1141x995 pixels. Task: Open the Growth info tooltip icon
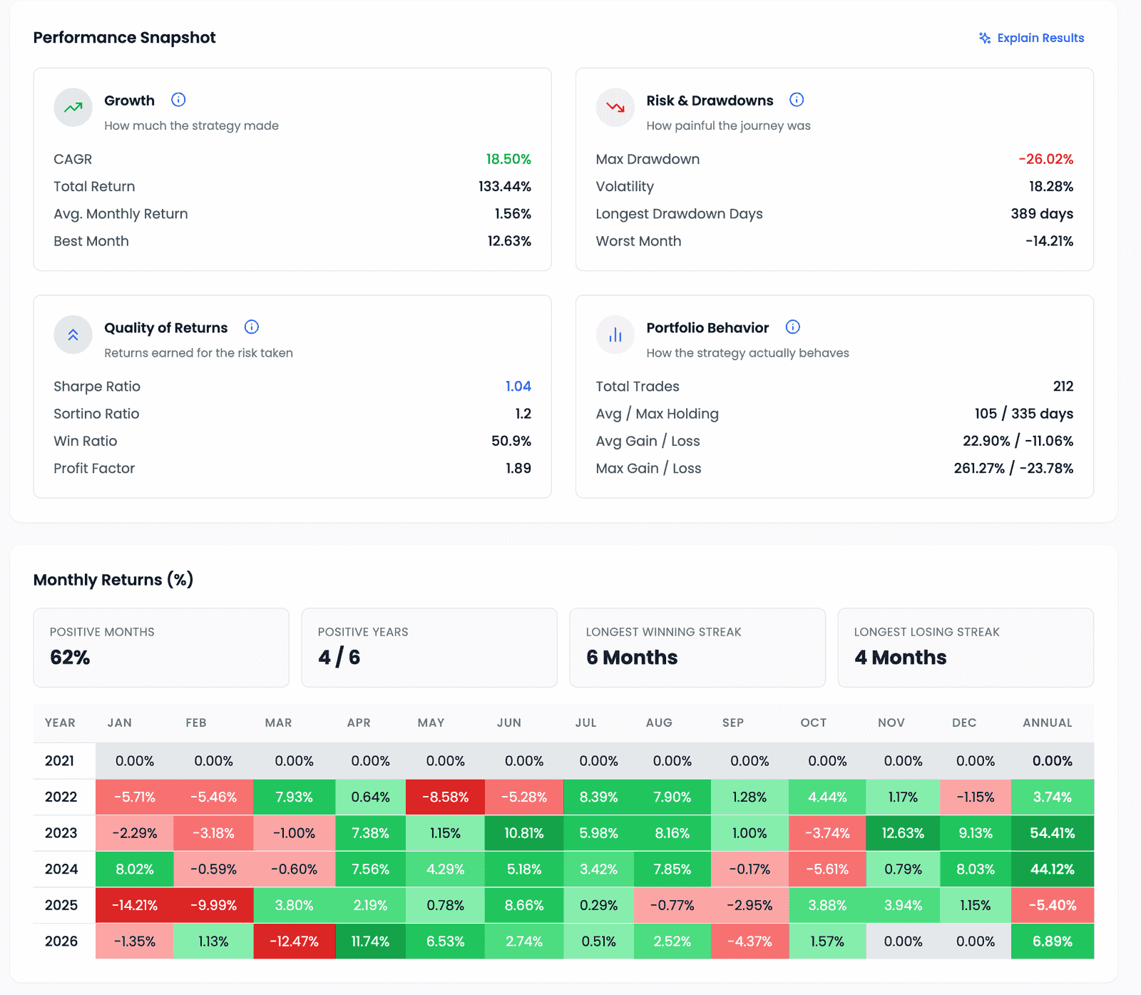(178, 100)
